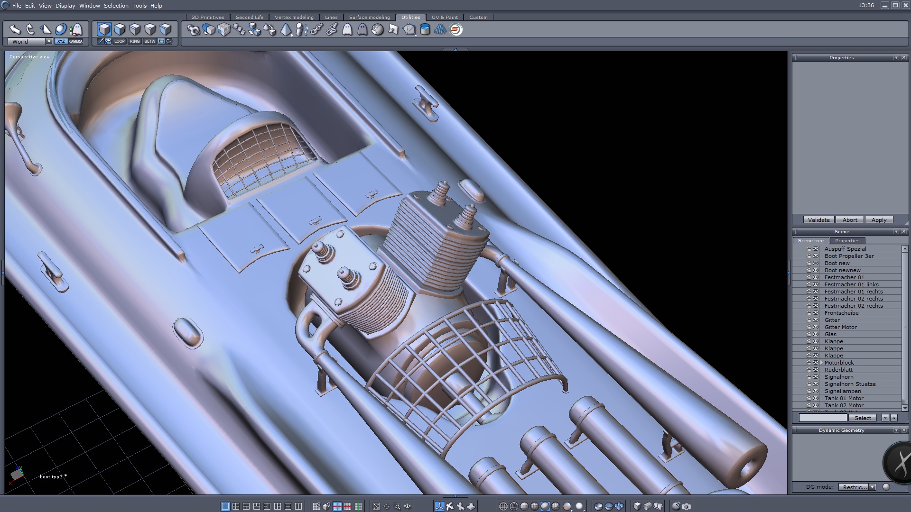Image resolution: width=911 pixels, height=512 pixels.
Task: Click the chain link utility icon
Action: [x=316, y=29]
